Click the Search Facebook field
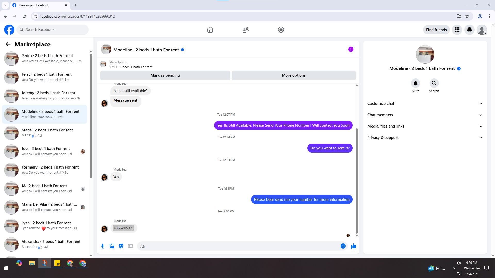Viewport: 495px width, 278px height. click(x=53, y=30)
